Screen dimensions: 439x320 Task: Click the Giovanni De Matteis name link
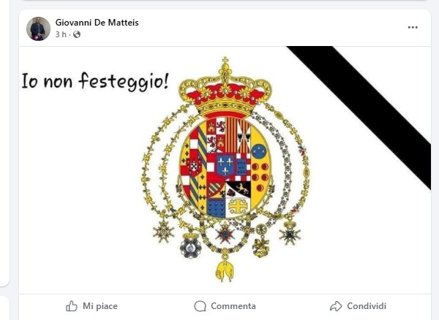point(97,23)
